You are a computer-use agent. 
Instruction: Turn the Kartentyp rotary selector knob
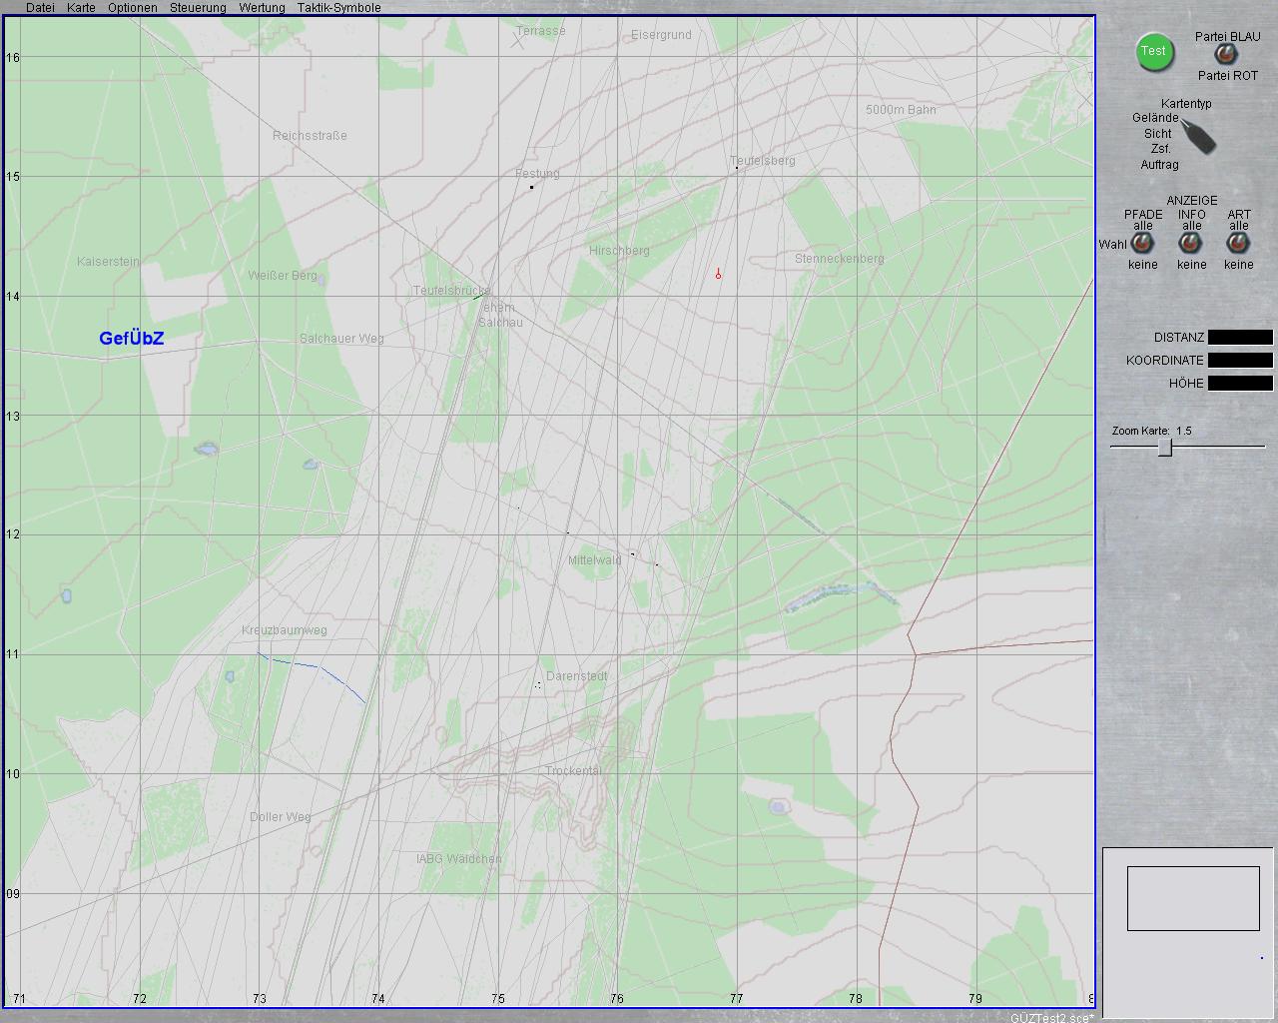point(1199,136)
